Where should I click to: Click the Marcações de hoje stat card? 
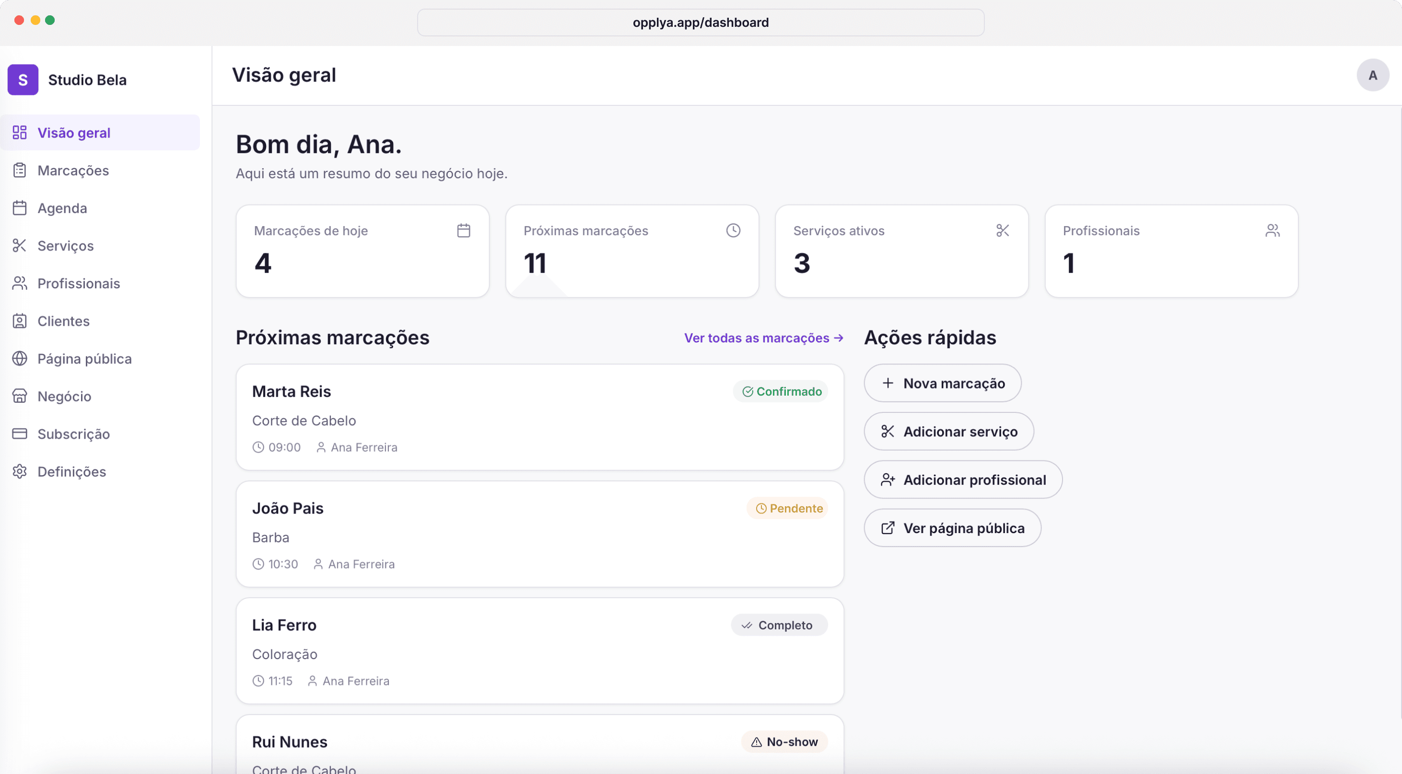[362, 251]
